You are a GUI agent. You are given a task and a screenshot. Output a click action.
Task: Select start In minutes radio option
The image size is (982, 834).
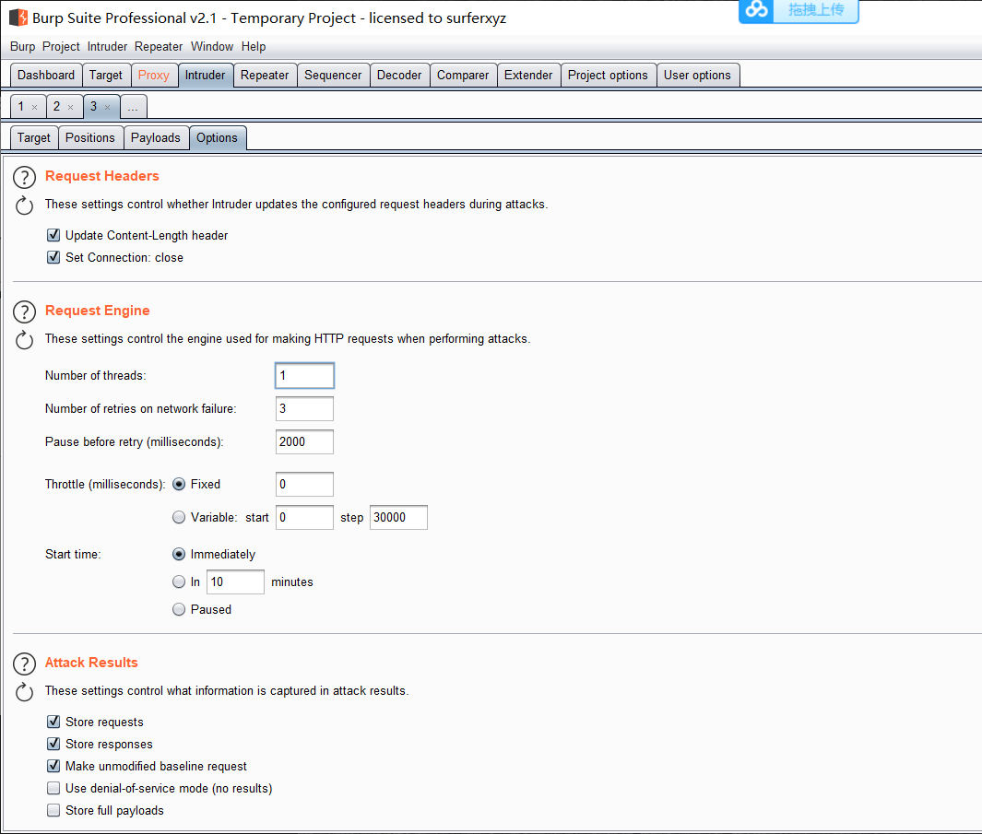click(x=179, y=581)
